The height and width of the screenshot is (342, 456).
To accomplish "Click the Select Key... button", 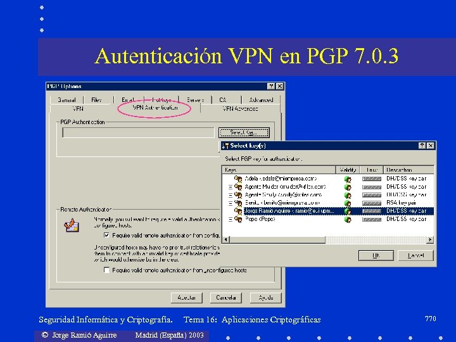I will click(x=244, y=132).
